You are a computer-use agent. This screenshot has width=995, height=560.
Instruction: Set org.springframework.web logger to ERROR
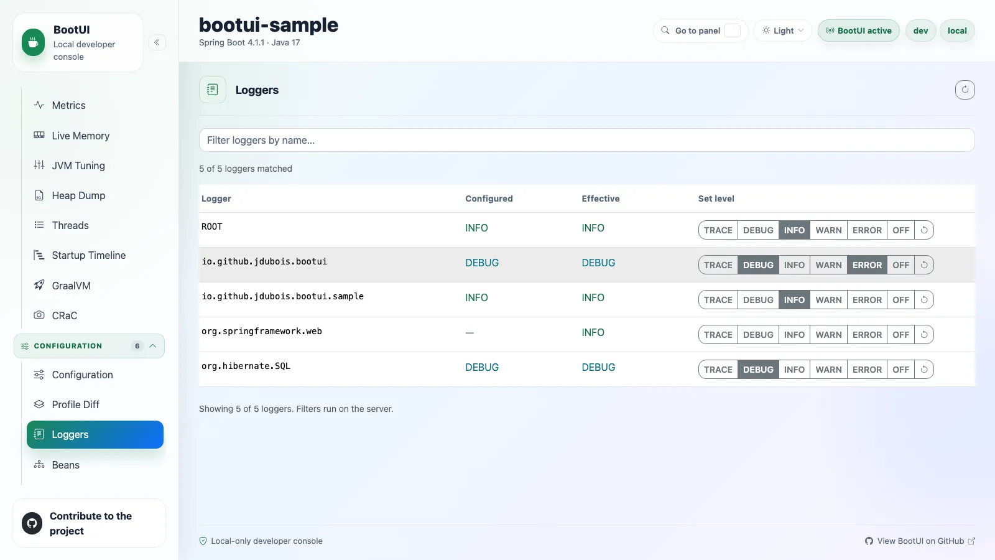tap(867, 335)
